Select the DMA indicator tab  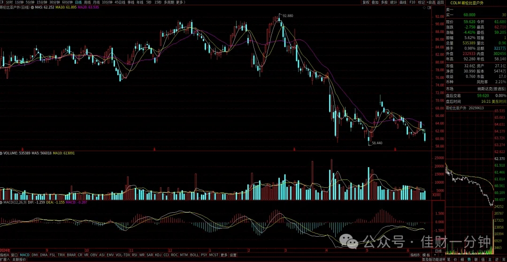(44, 255)
